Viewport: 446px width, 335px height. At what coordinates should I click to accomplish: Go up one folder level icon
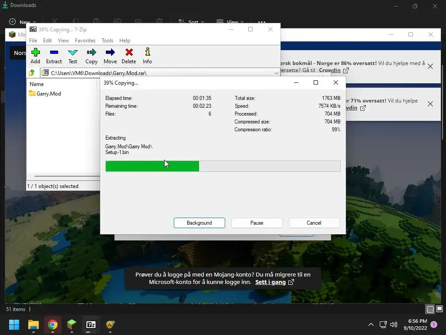[31, 73]
